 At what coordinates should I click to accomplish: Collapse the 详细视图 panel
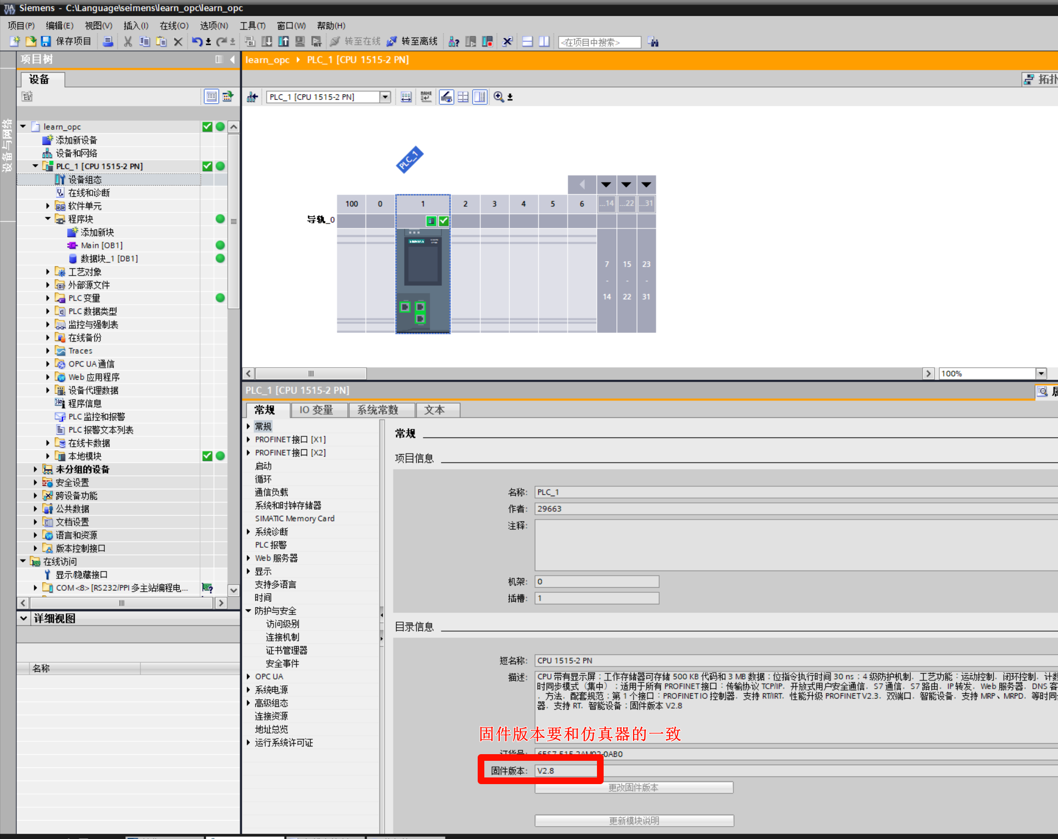pos(23,618)
